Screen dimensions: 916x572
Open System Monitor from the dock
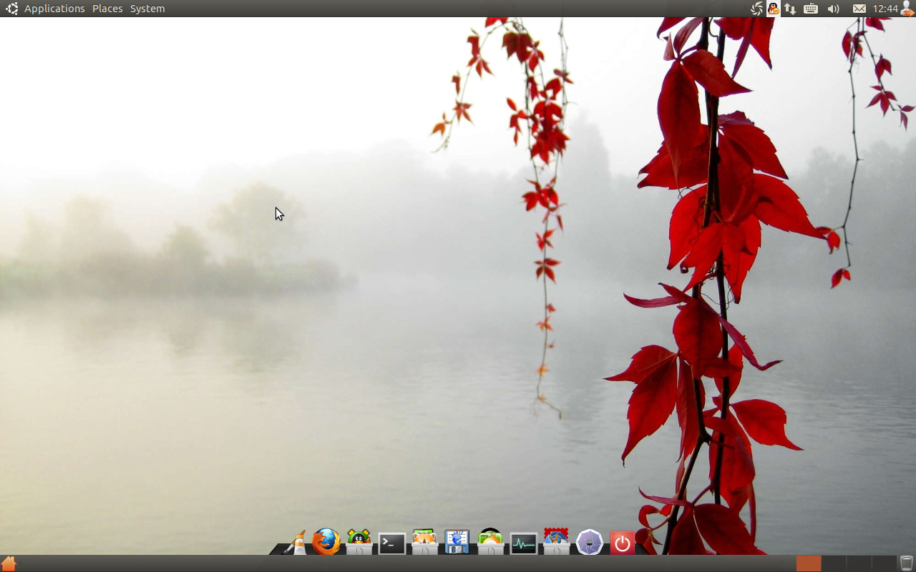coord(524,543)
